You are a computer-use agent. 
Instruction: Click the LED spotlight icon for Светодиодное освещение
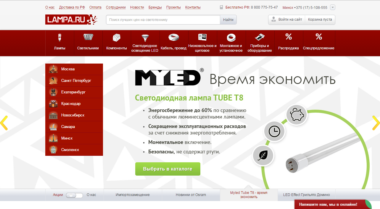145,38
